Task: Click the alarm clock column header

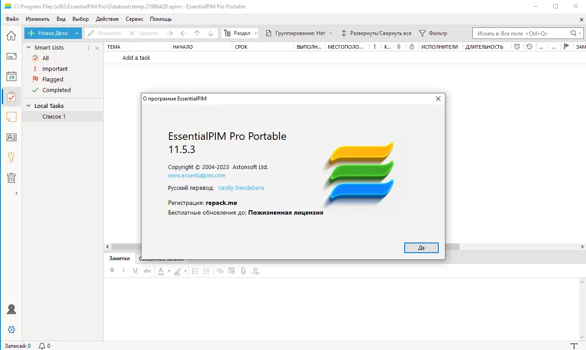Action: [517, 46]
